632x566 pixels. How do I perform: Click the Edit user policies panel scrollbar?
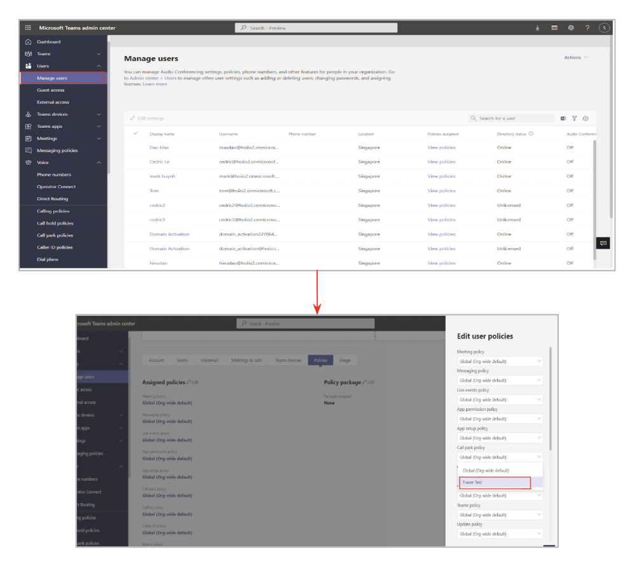pyautogui.click(x=550, y=399)
